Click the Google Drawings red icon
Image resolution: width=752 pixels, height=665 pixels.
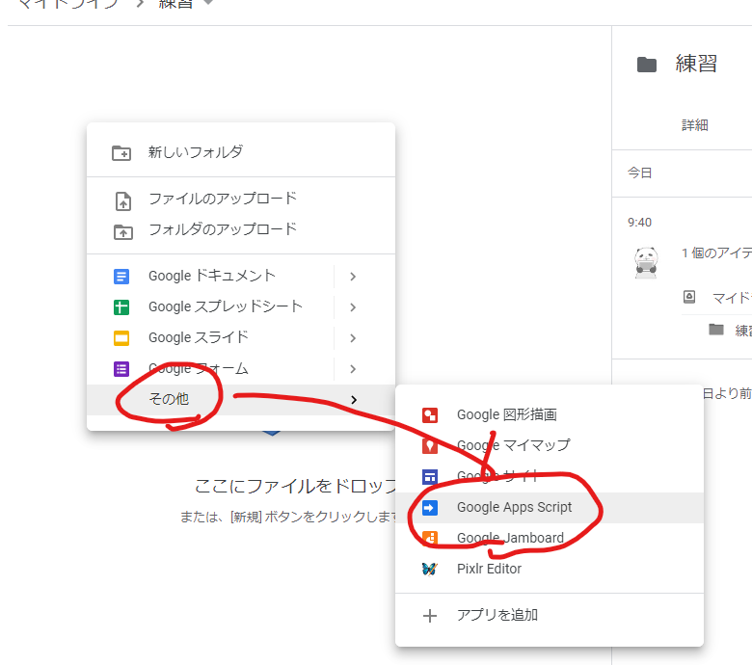pyautogui.click(x=430, y=415)
